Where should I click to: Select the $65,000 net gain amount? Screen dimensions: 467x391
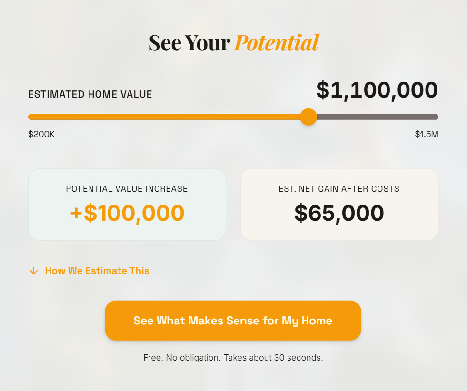[x=339, y=213]
